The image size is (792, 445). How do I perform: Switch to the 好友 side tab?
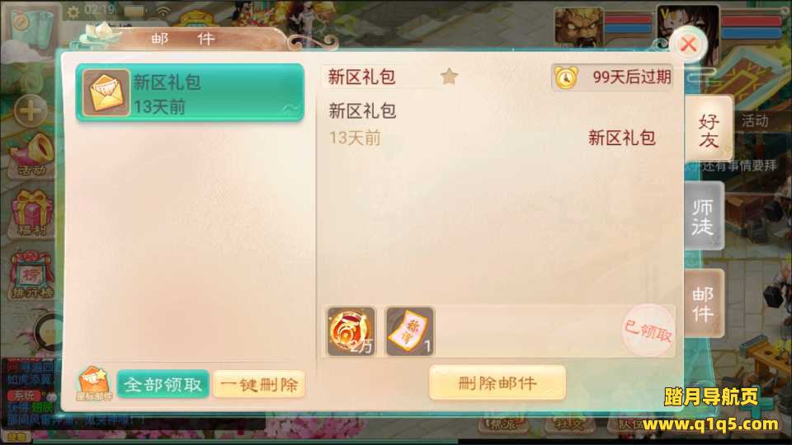click(708, 130)
